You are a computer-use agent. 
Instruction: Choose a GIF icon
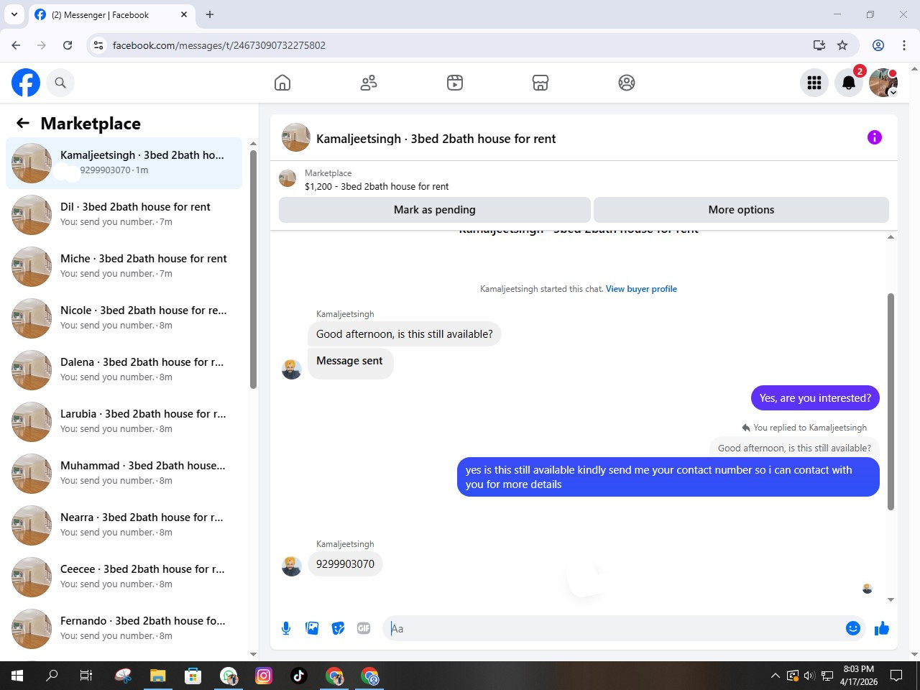click(x=364, y=628)
